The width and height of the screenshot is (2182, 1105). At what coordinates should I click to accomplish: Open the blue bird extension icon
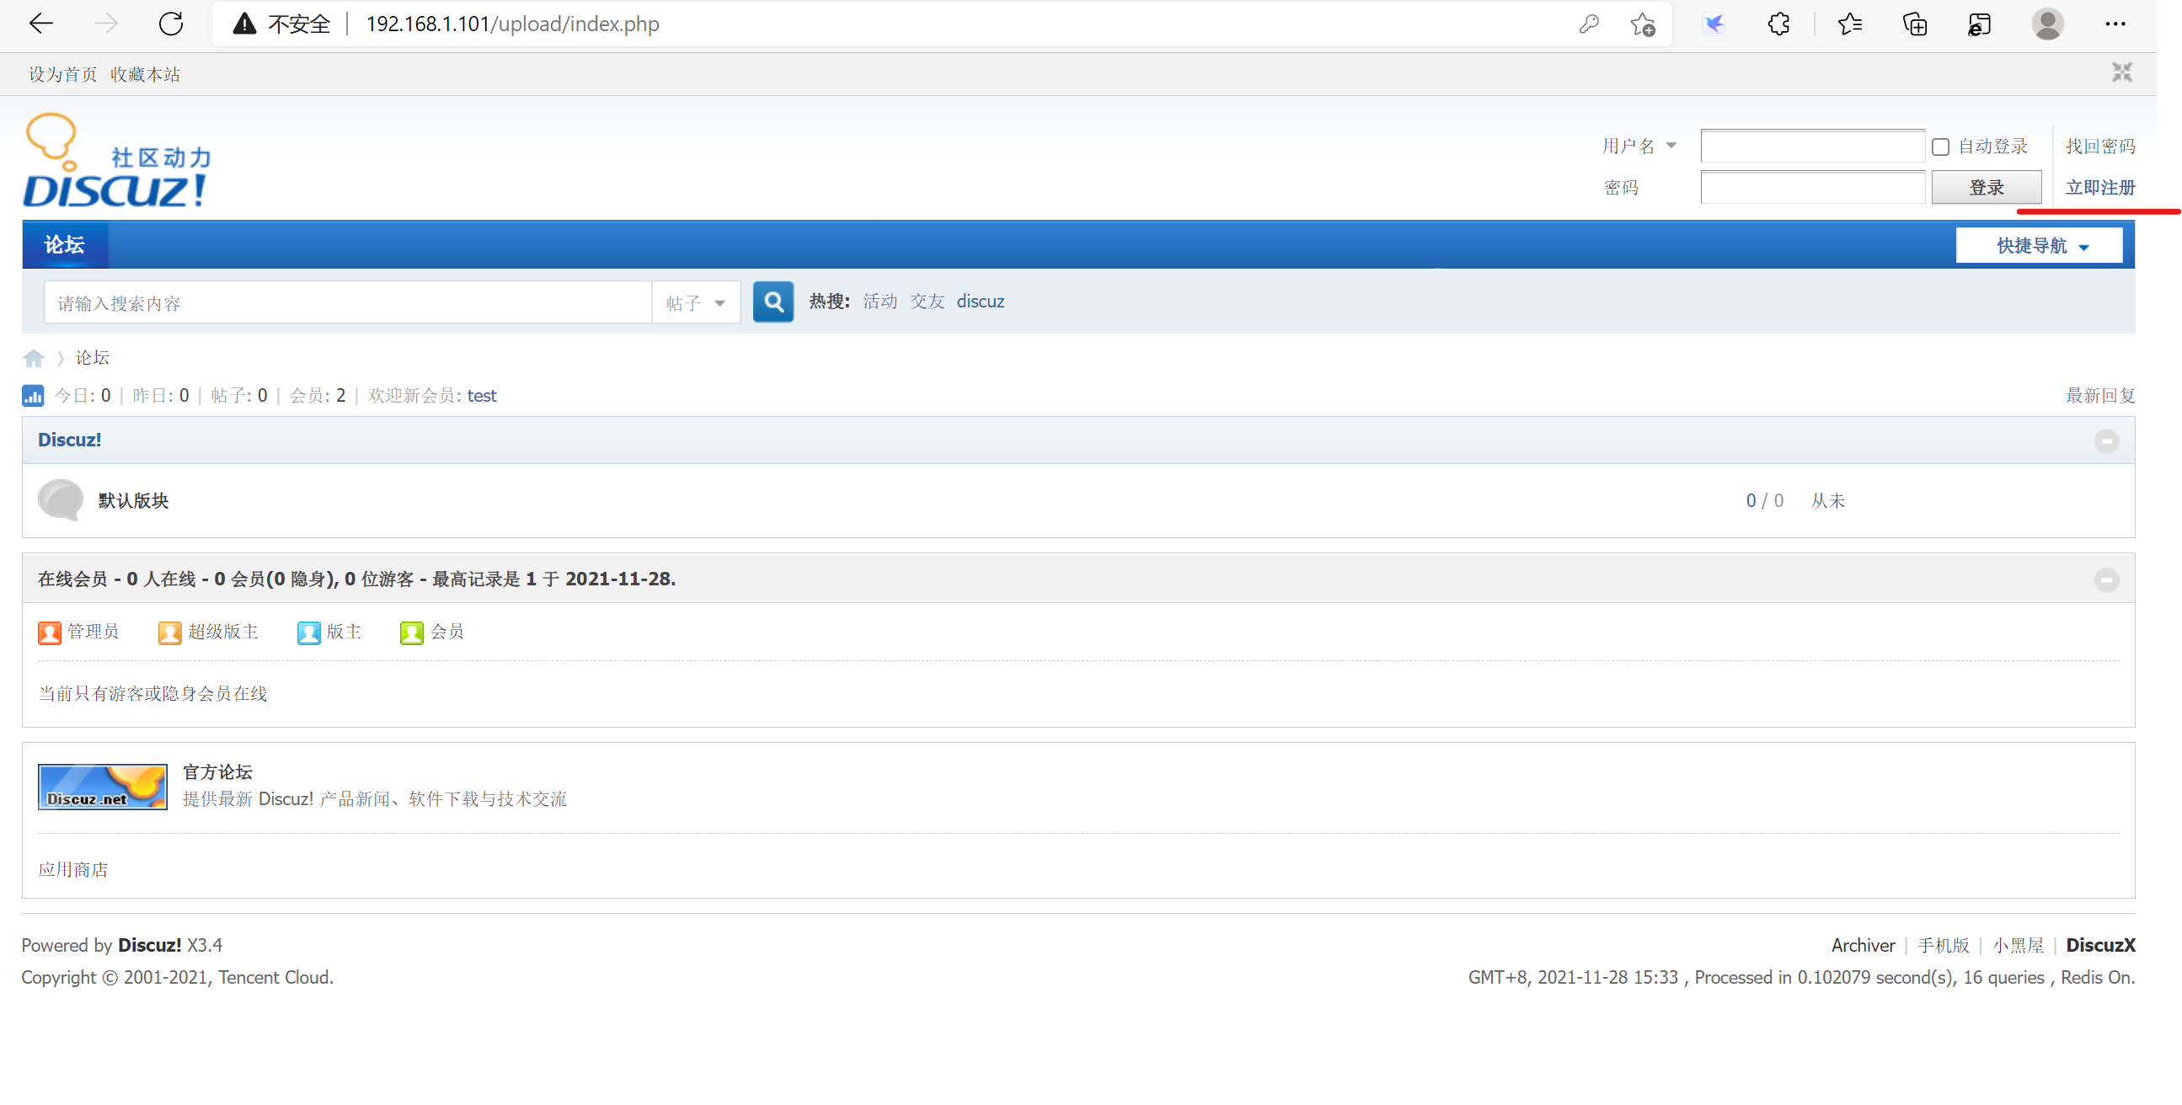click(x=1714, y=24)
